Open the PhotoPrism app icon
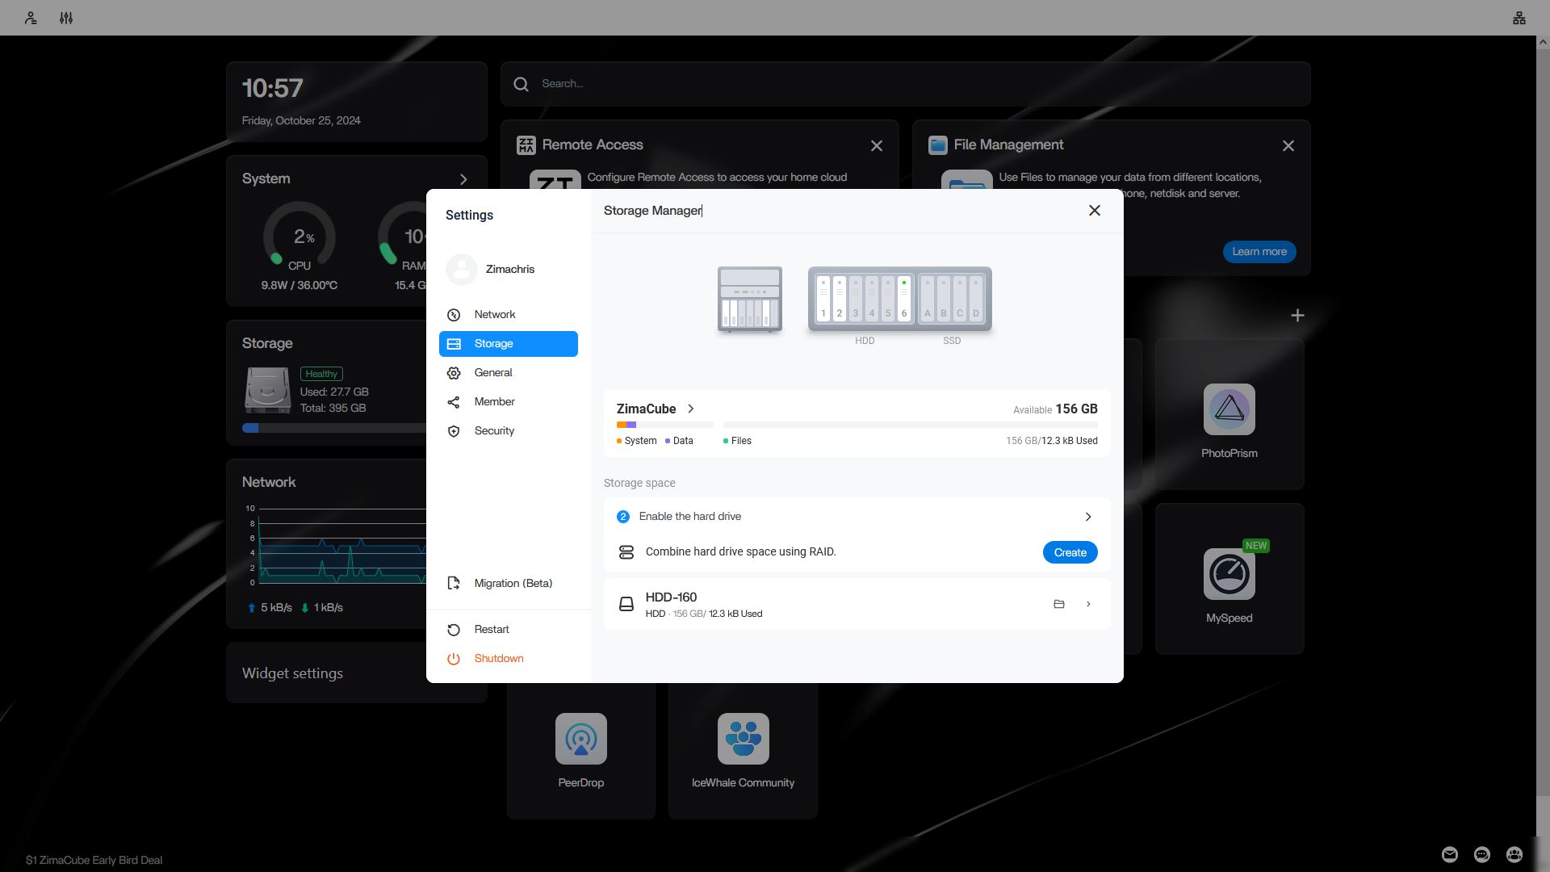The width and height of the screenshot is (1550, 872). (1229, 410)
